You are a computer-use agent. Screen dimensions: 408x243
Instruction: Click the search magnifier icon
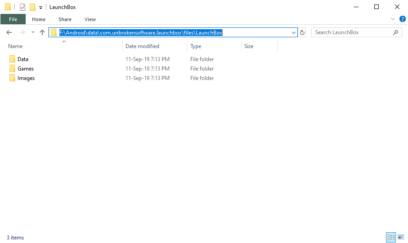click(395, 32)
